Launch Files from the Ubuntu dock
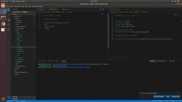182x102 pixels. pos(3,6)
